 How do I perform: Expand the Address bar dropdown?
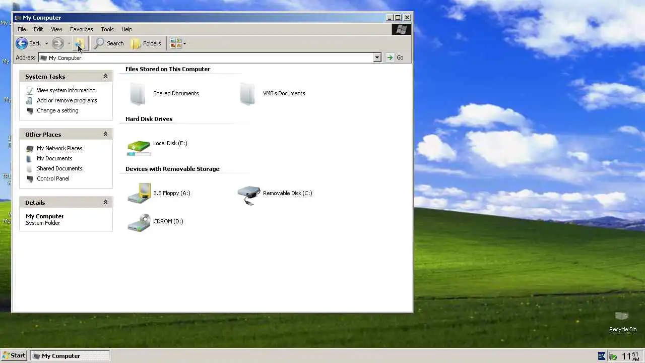pyautogui.click(x=377, y=58)
